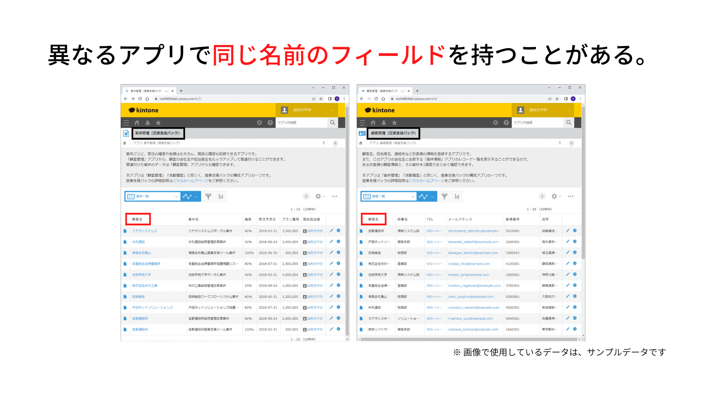Open the three-dot options menu on 案件管理
Image resolution: width=706 pixels, height=397 pixels.
click(x=334, y=196)
